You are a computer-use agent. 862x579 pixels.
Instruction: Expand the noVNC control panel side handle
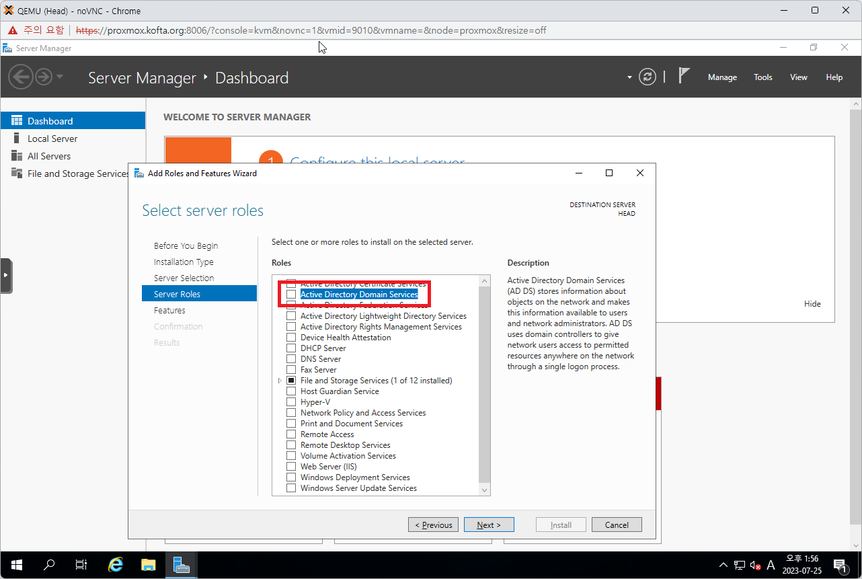[x=6, y=275]
